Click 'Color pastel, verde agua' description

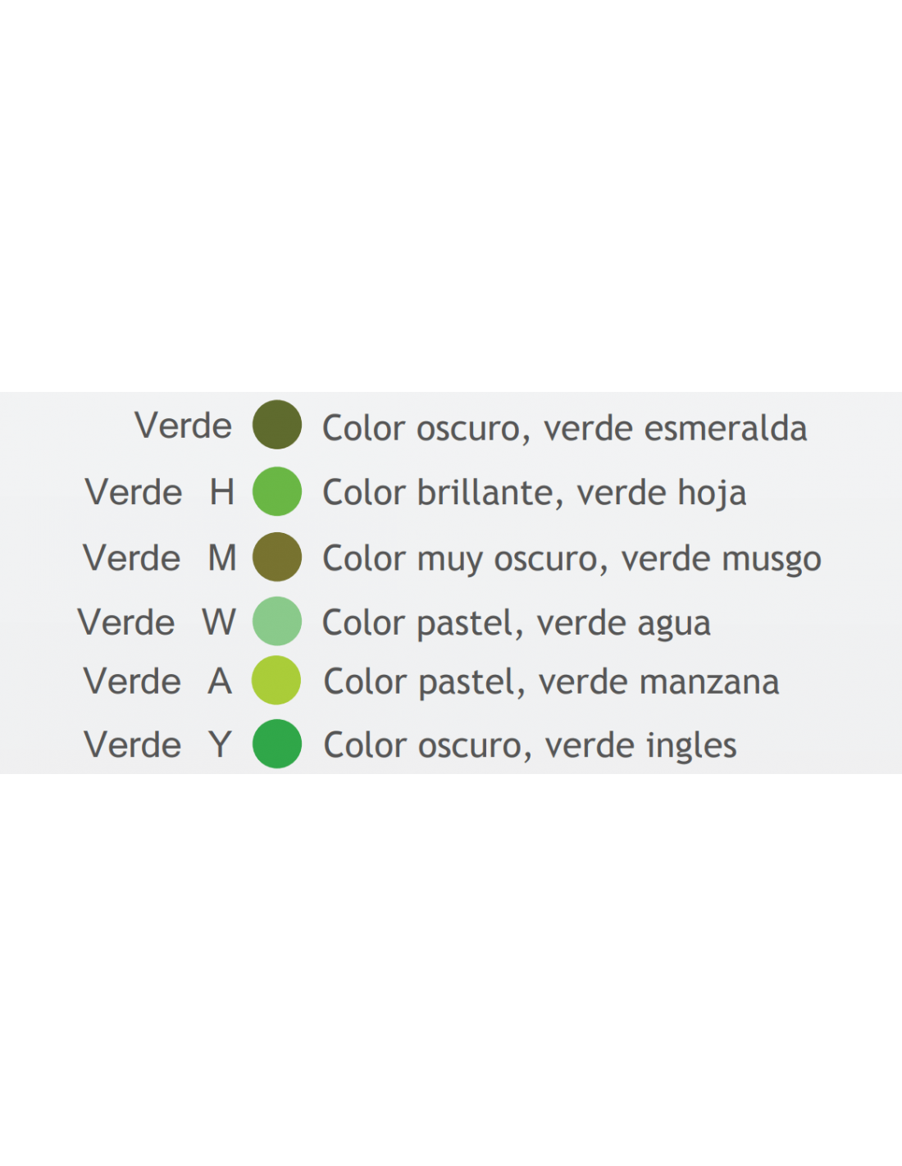517,623
